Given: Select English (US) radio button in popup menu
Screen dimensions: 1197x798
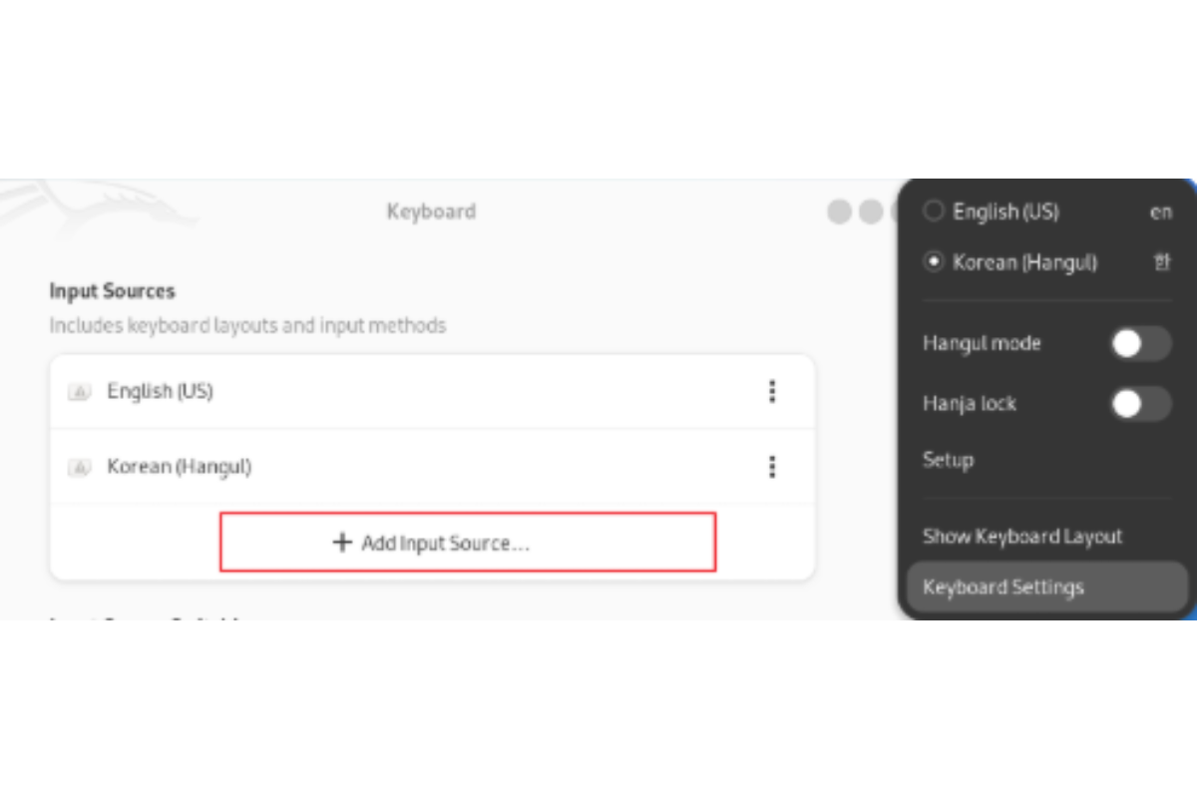Looking at the screenshot, I should click(x=934, y=211).
